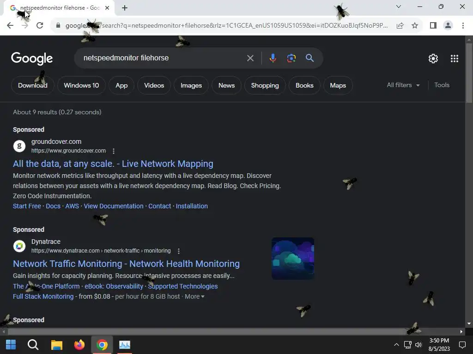Open the Dynatrace ad options menu
The height and width of the screenshot is (354, 473).
coord(179,251)
